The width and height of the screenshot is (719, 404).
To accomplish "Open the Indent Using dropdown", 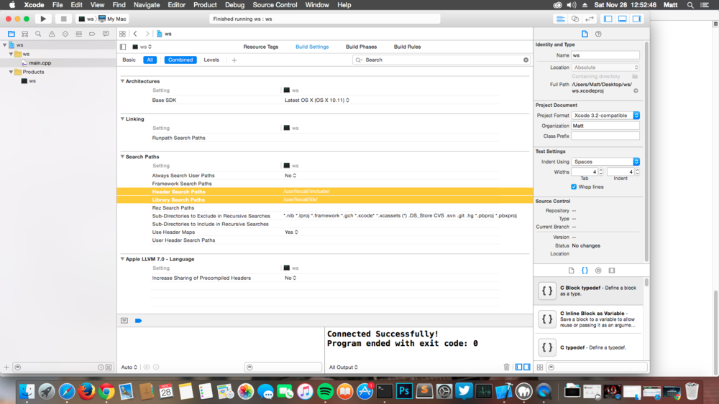I will click(x=605, y=161).
